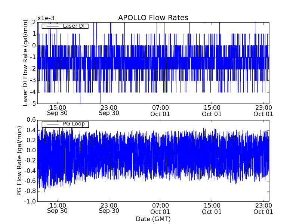Click the "Laser DI Flow Rate (gal/min)" axis label
The width and height of the screenshot is (299, 224).
coord(25,63)
